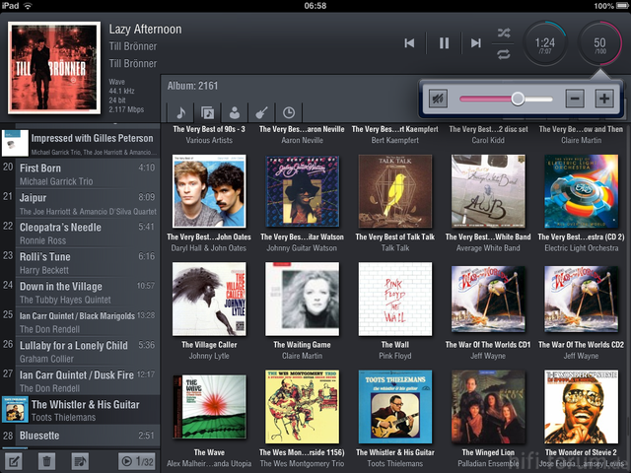Select the track First Born

(x=80, y=174)
